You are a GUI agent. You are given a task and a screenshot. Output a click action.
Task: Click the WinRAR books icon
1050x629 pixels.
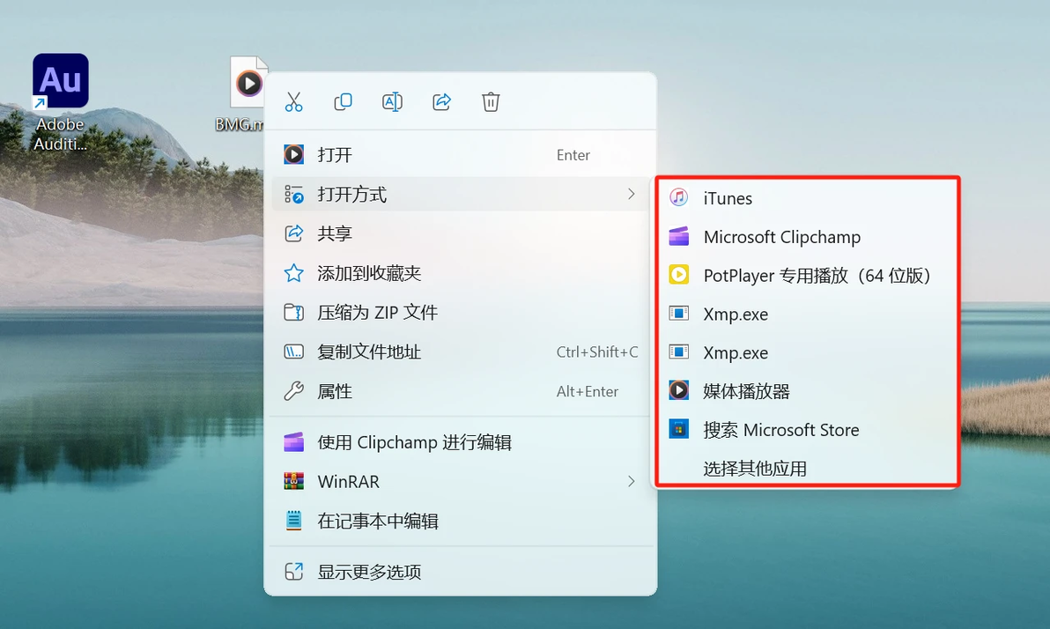[293, 481]
